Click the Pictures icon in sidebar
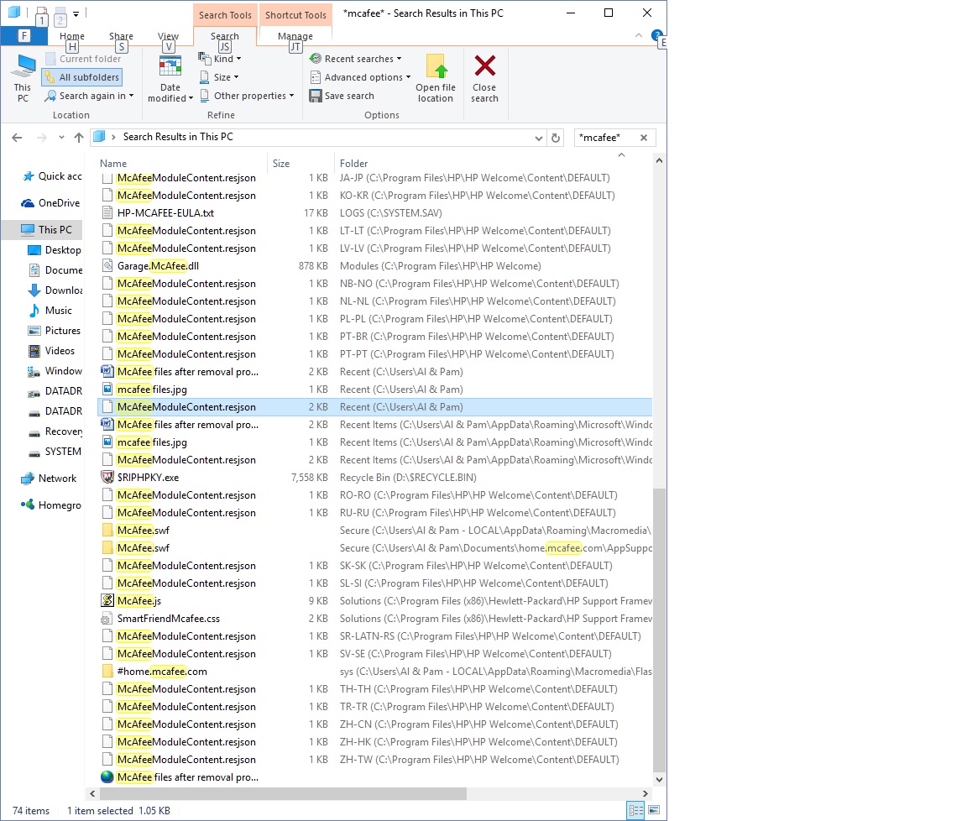967x821 pixels. 34,331
